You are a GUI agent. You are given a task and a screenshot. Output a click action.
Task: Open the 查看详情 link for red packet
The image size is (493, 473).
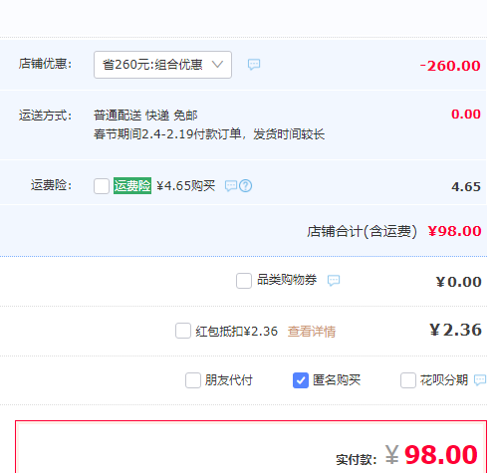pyautogui.click(x=312, y=332)
